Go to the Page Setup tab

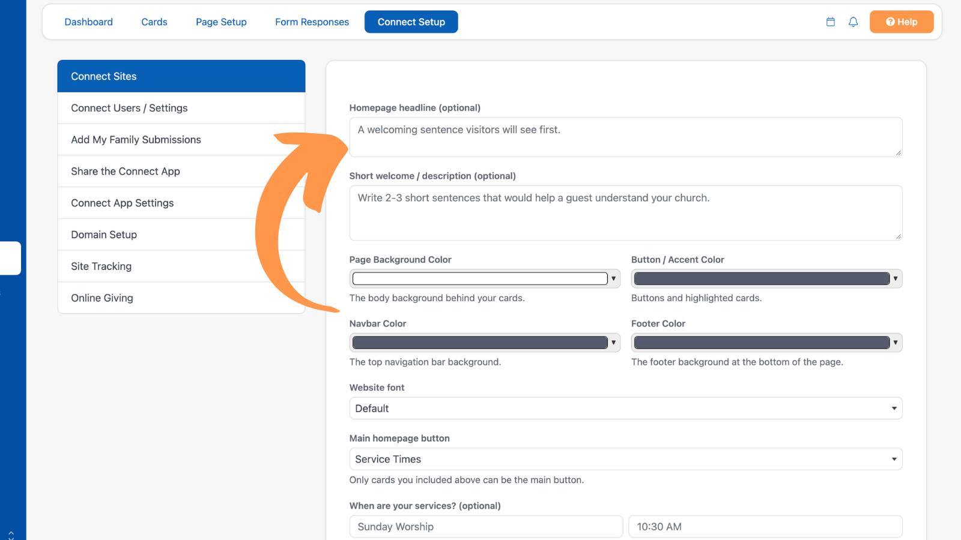tap(221, 22)
